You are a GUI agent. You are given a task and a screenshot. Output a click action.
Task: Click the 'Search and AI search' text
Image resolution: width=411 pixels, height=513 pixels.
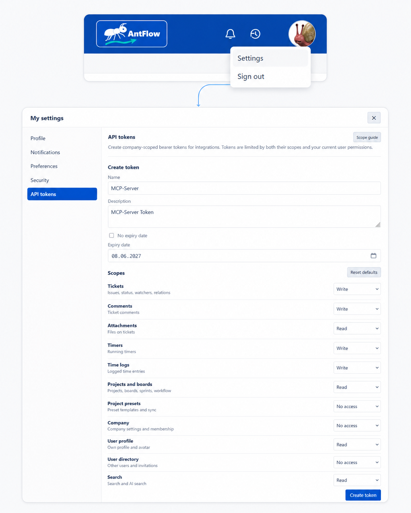(x=127, y=484)
